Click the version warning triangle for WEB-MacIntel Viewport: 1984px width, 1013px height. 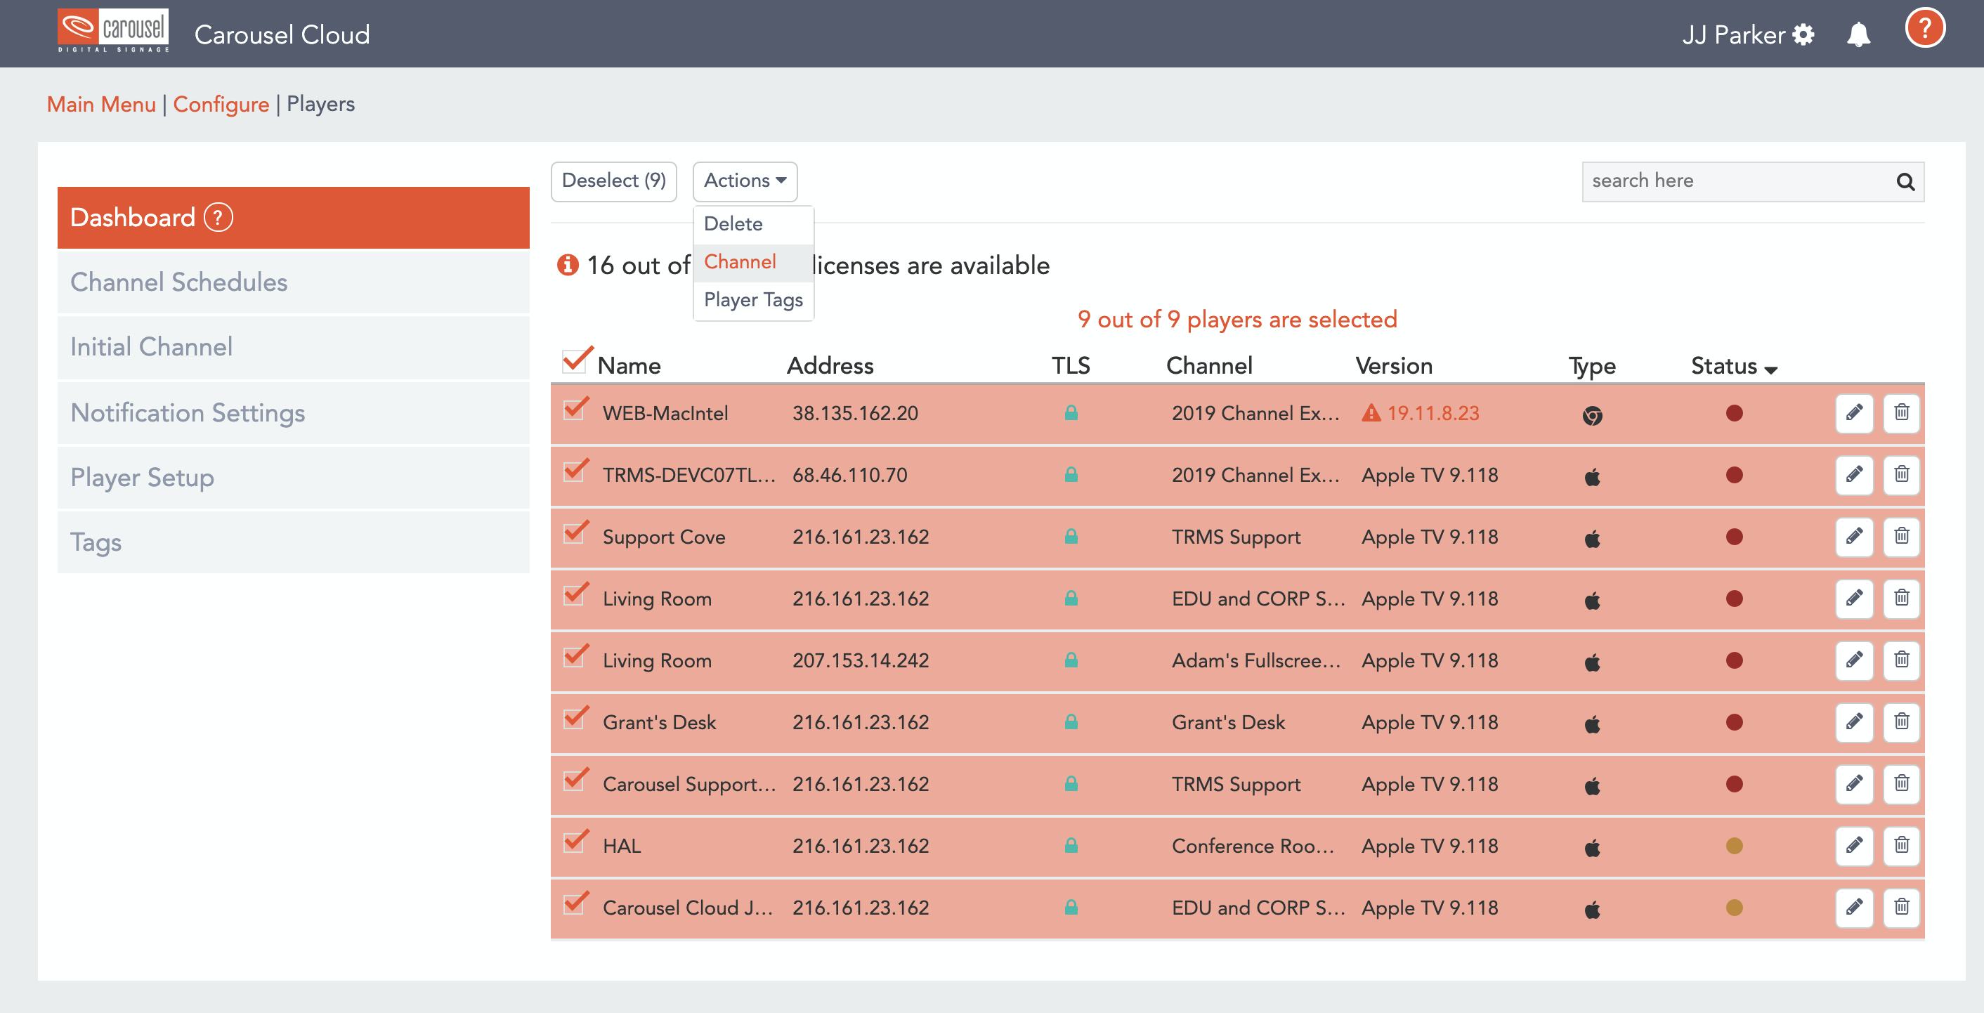coord(1371,414)
